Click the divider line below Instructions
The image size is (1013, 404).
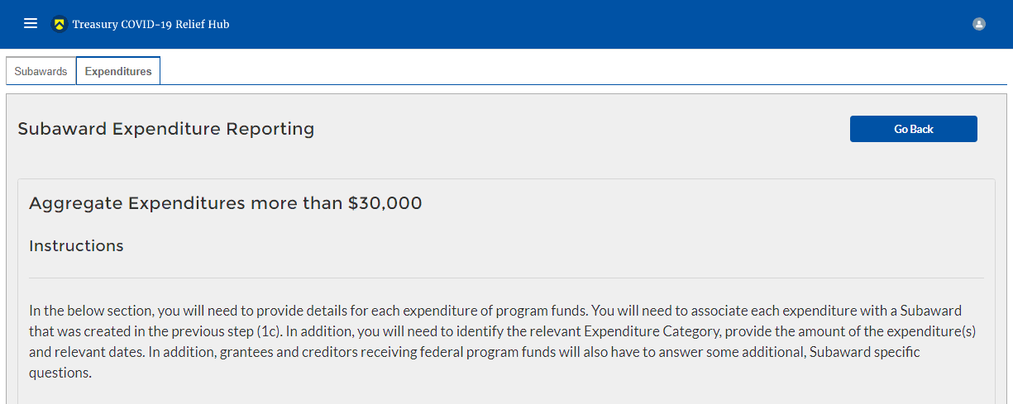506,278
